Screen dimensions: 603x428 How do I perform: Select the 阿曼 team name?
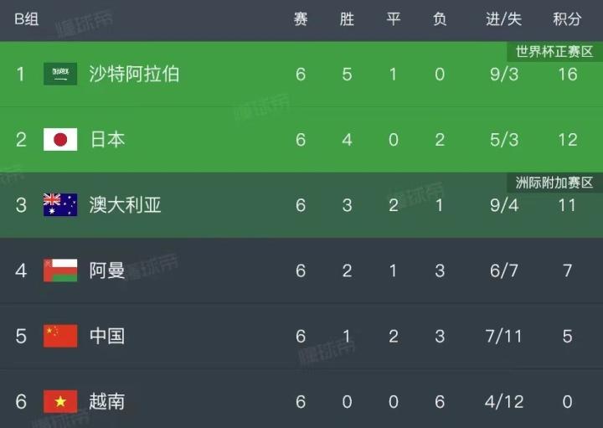[107, 270]
